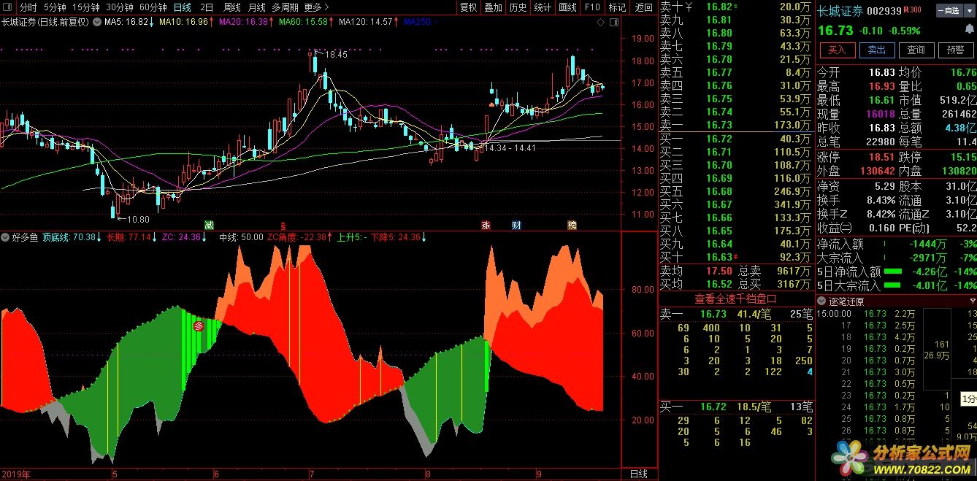977x481 pixels.
Task: Select the 周线 weekly tab
Action: coord(232,7)
